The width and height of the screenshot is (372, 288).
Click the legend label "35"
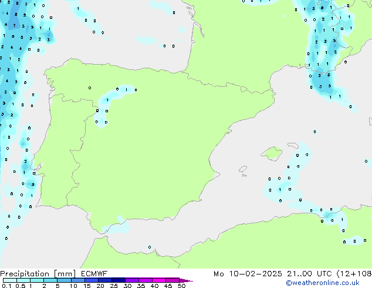141,286
